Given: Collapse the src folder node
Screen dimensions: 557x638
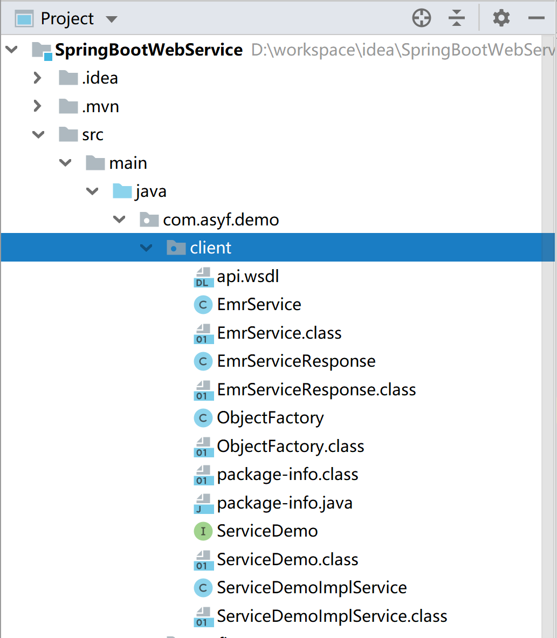Looking at the screenshot, I should (x=38, y=134).
